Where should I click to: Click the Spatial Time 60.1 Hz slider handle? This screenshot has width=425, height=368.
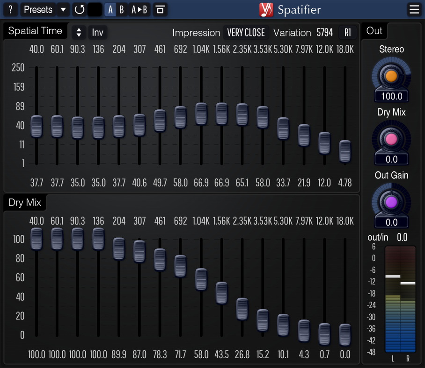click(x=57, y=126)
